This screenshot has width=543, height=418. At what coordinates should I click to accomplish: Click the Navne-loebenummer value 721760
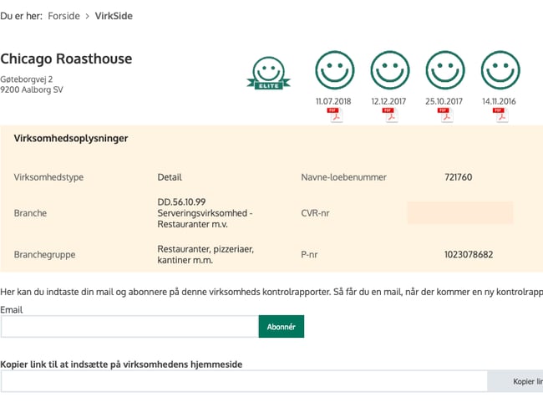pos(458,177)
